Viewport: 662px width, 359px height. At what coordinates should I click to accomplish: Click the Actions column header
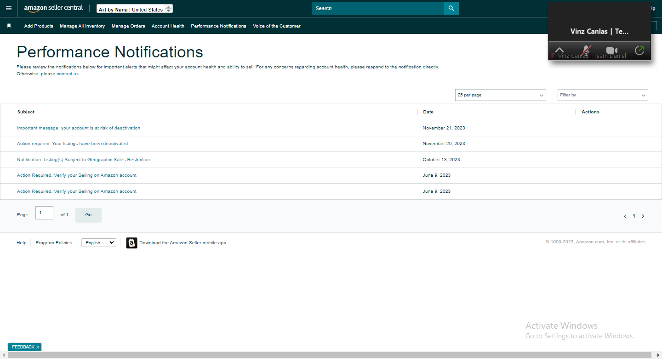[x=590, y=112]
